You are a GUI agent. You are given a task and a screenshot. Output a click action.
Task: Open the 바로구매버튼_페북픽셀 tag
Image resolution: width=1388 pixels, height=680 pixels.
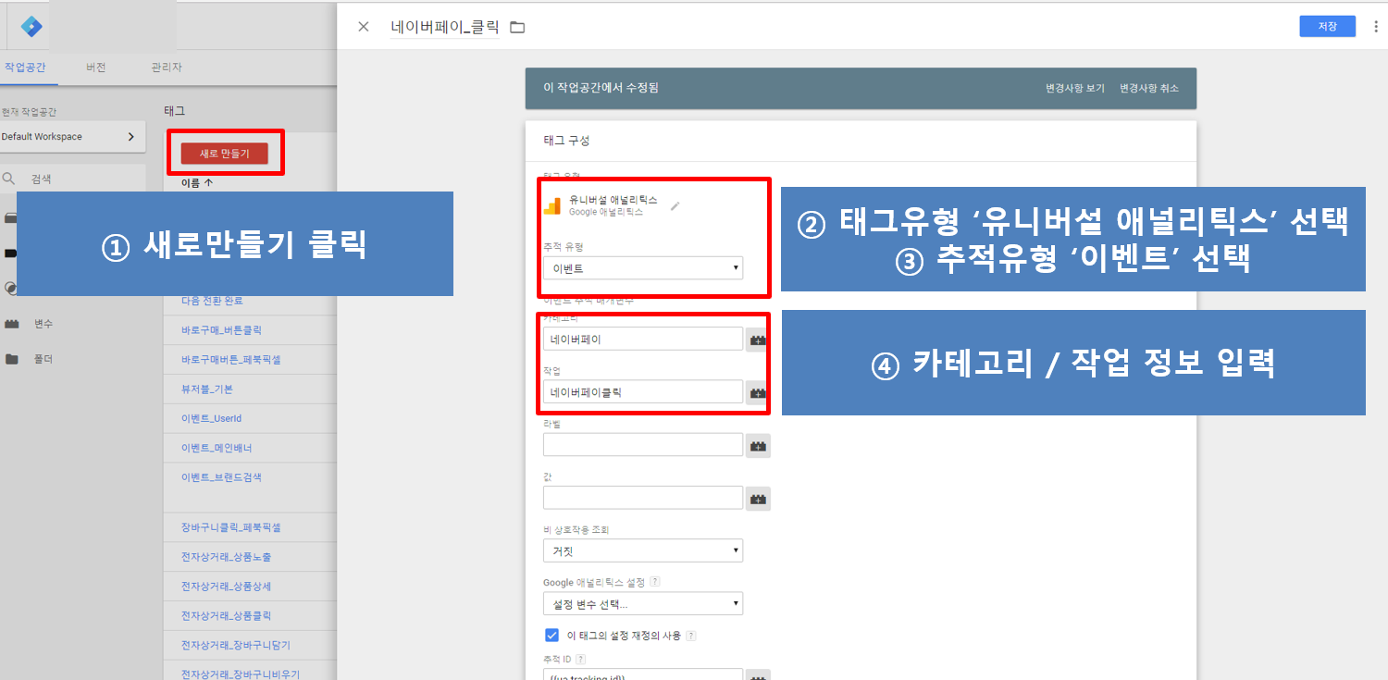[x=231, y=359]
